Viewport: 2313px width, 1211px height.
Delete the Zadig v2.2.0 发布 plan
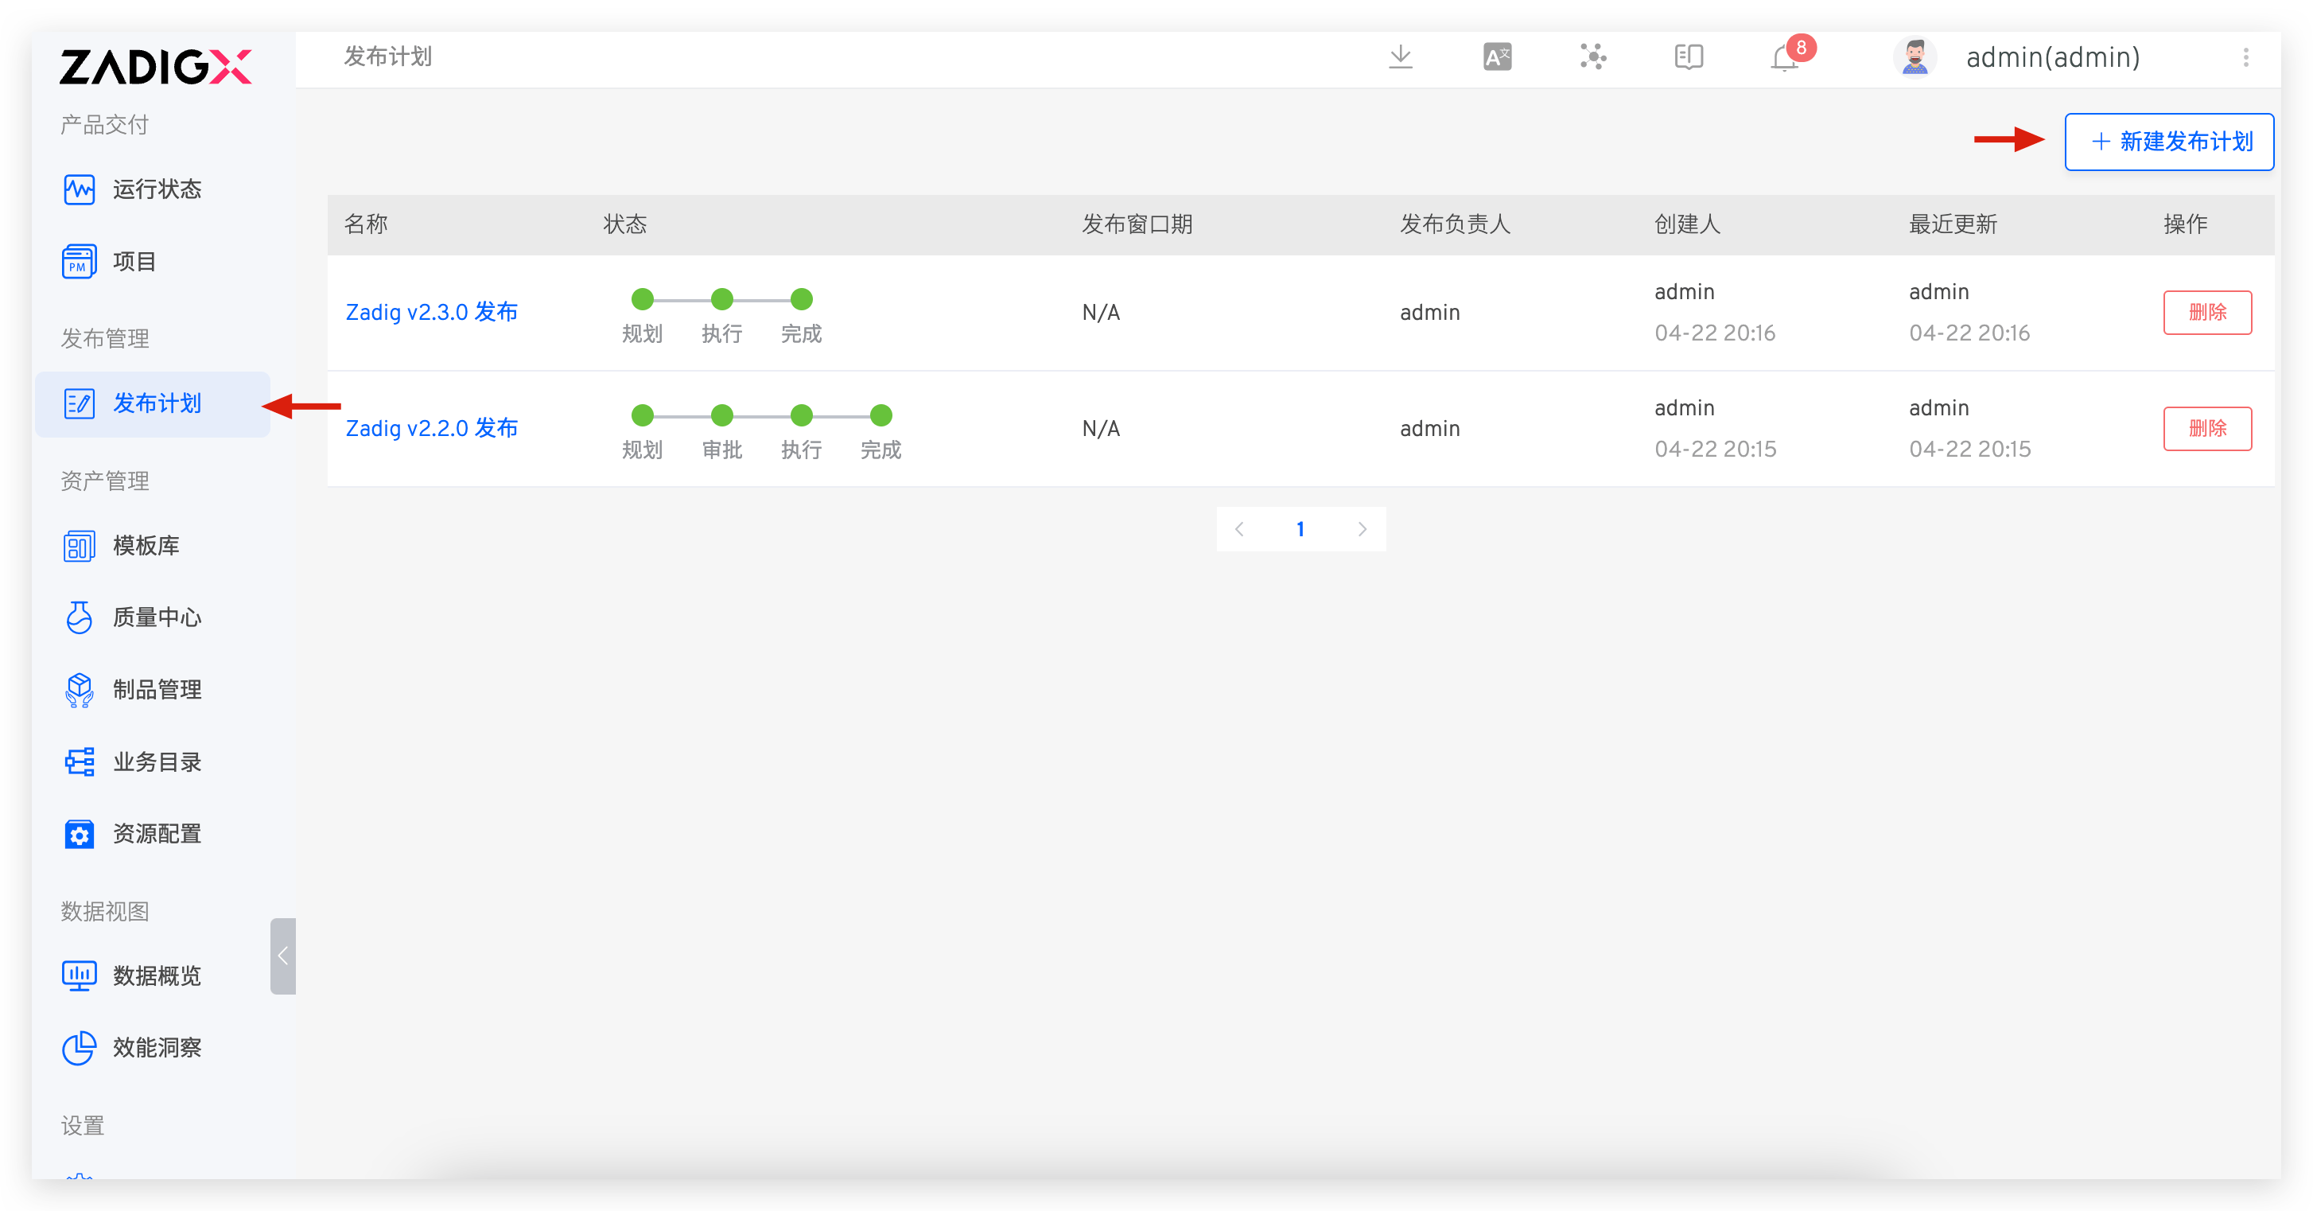[2206, 429]
